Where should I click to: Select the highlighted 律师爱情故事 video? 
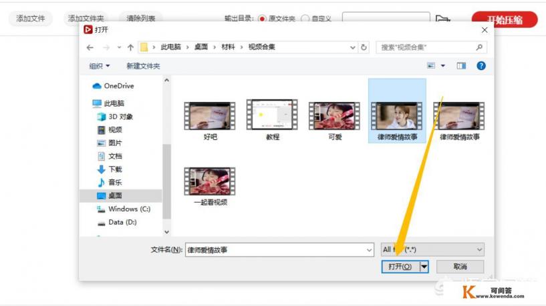point(397,111)
